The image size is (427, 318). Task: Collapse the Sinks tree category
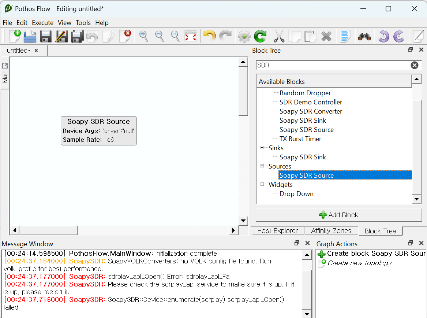262,148
